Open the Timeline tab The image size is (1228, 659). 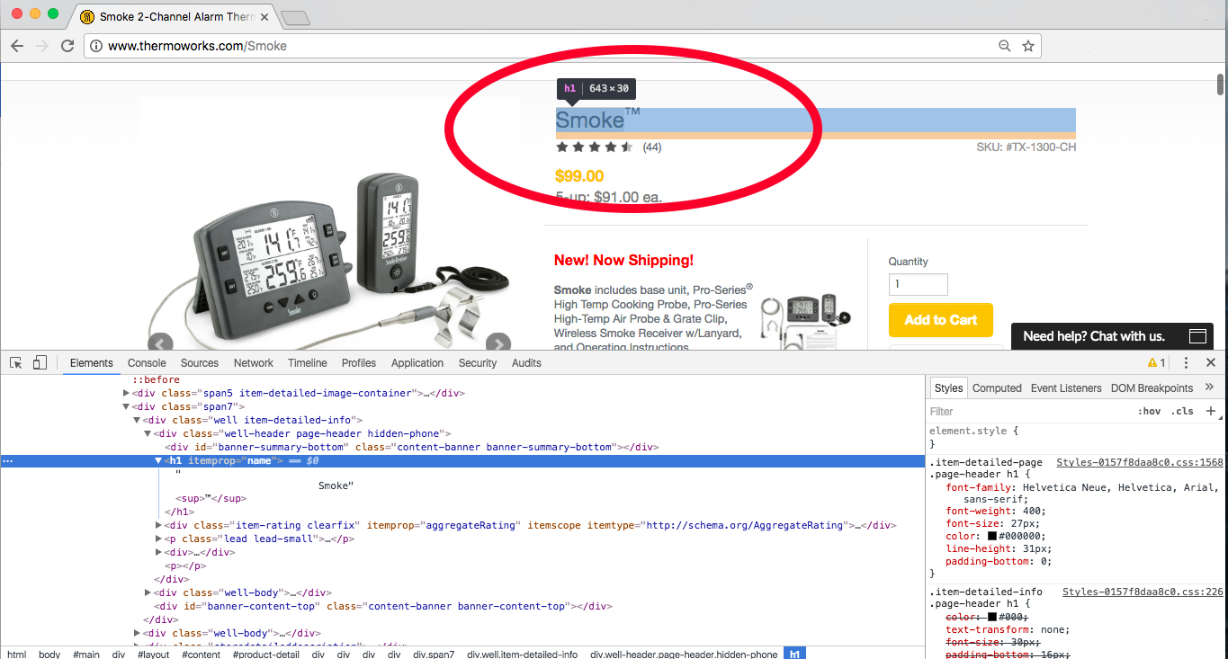pos(308,363)
